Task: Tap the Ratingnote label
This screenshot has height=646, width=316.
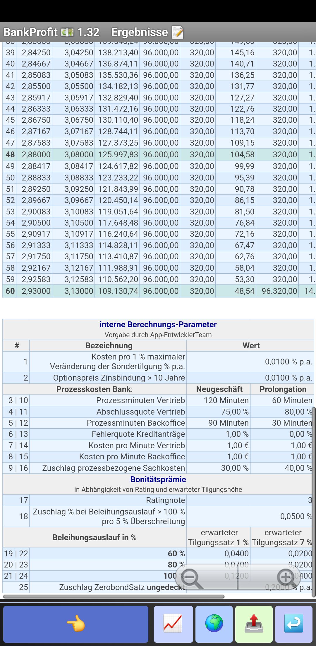Action: click(166, 500)
